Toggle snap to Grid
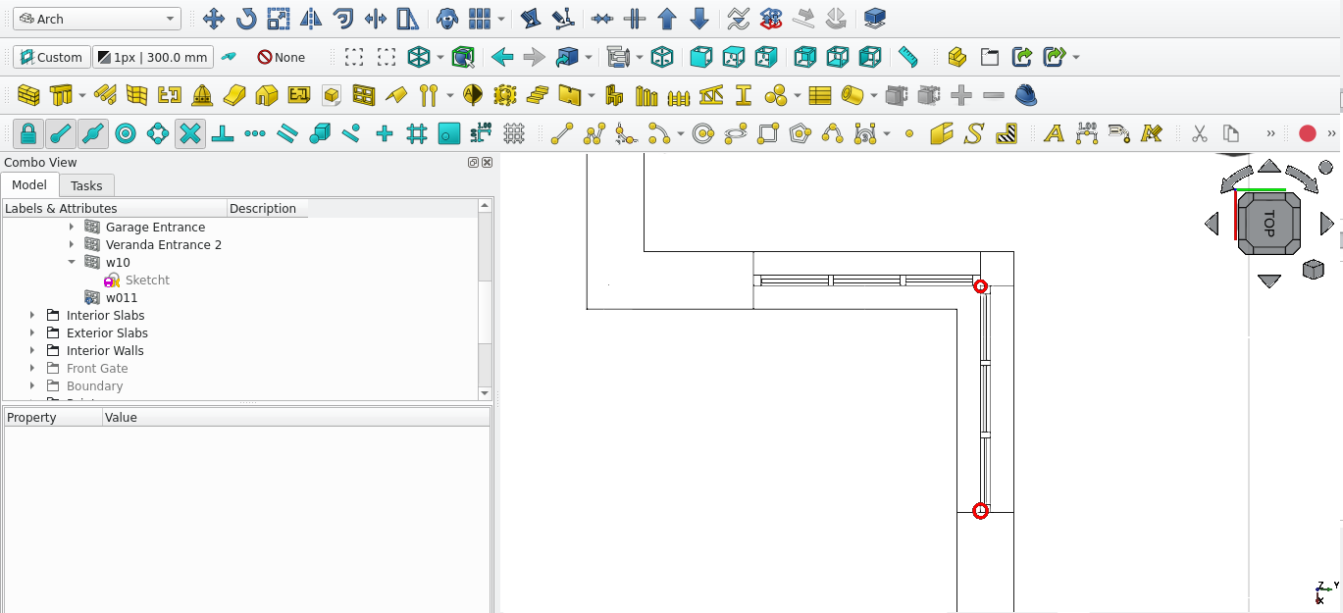This screenshot has height=613, width=1343. point(417,133)
